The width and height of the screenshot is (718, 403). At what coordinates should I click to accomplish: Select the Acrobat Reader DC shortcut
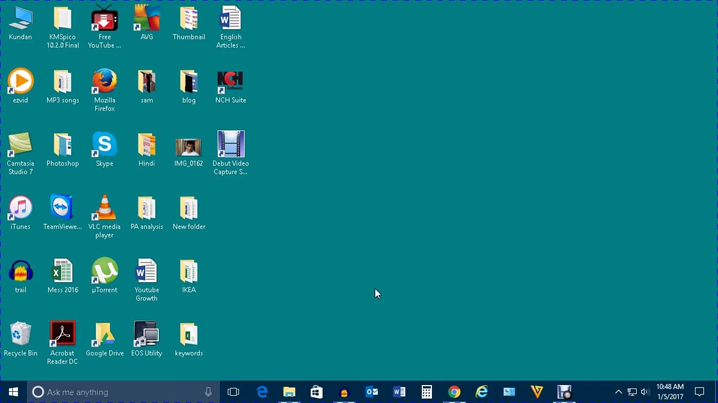coord(62,344)
